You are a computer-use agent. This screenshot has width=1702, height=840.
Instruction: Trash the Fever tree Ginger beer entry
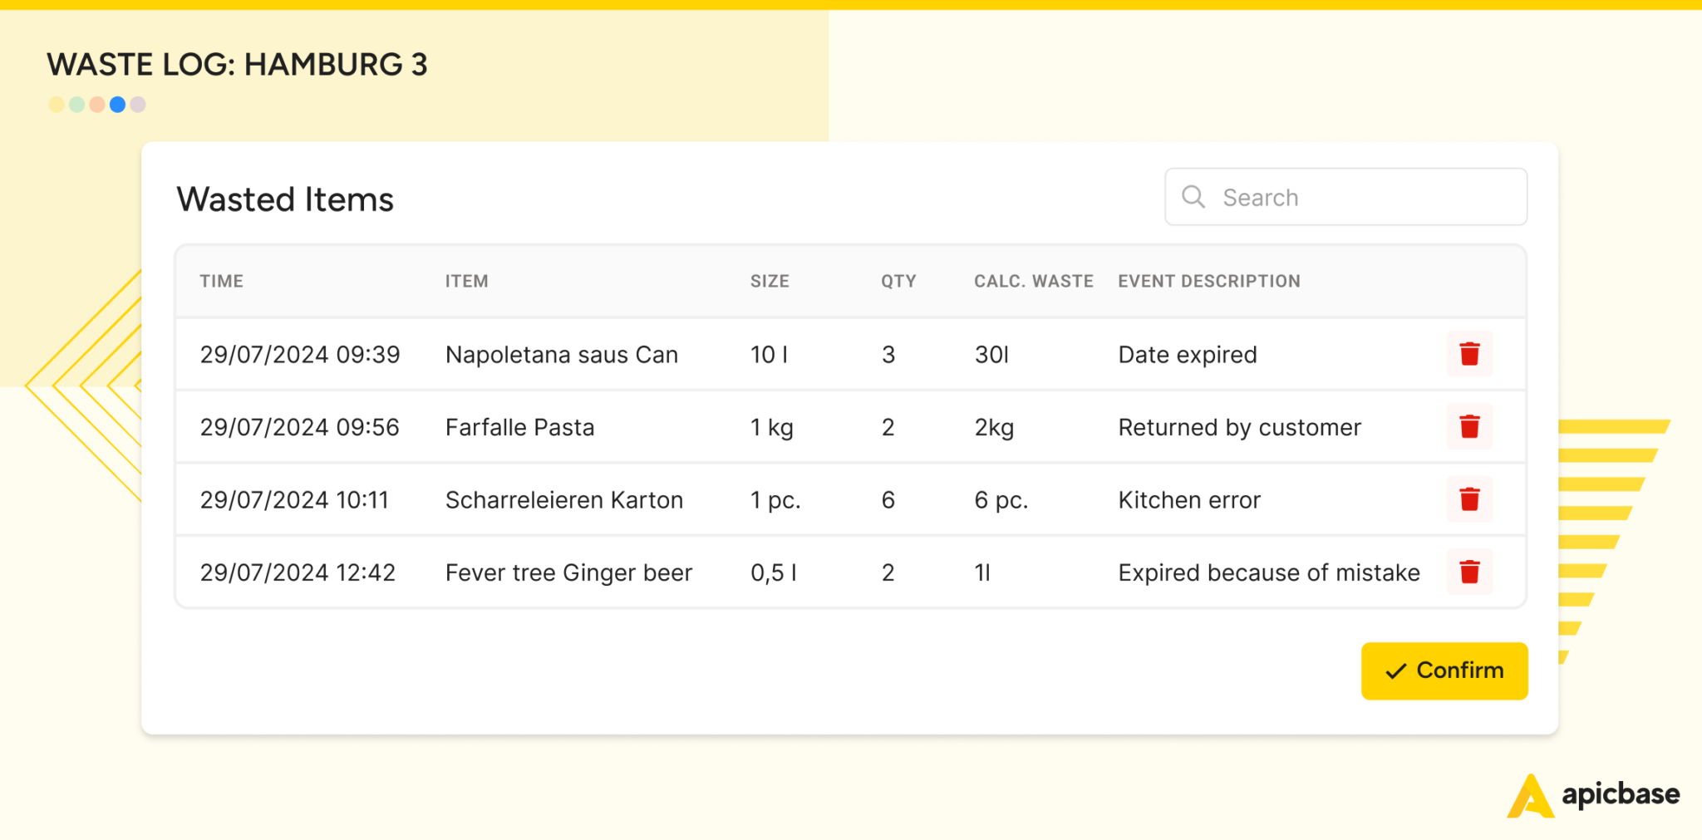1469,572
